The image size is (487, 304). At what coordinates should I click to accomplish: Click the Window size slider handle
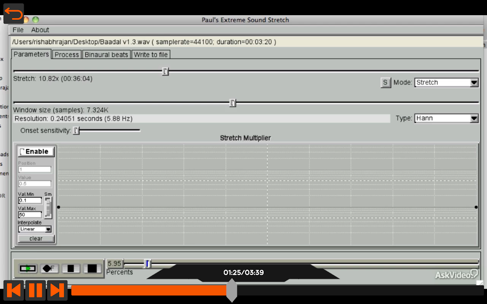pyautogui.click(x=233, y=103)
